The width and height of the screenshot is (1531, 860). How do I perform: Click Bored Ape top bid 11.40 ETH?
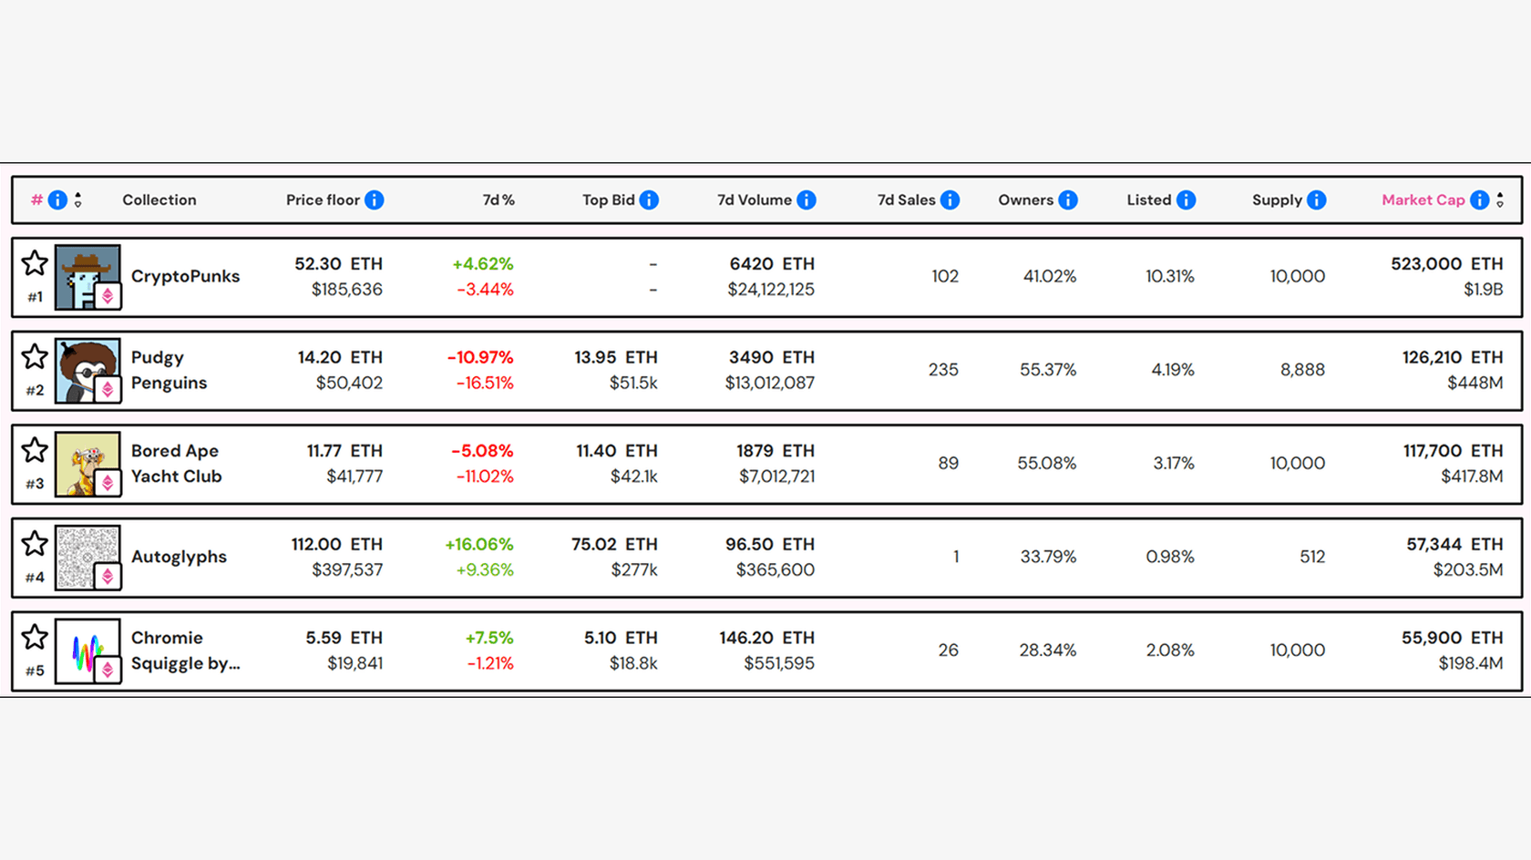(617, 451)
